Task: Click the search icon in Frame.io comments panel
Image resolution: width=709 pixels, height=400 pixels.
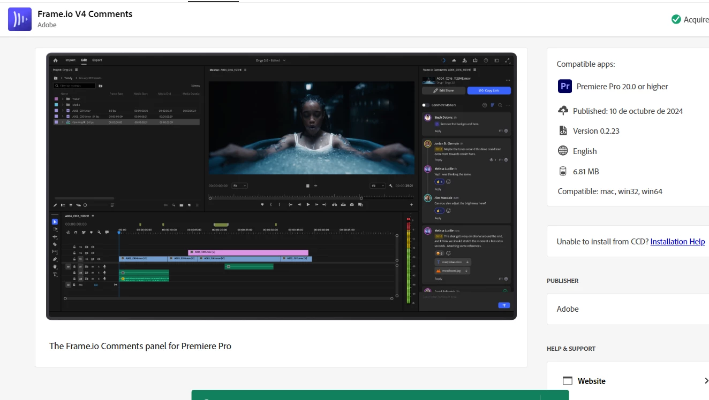Action: [x=500, y=105]
